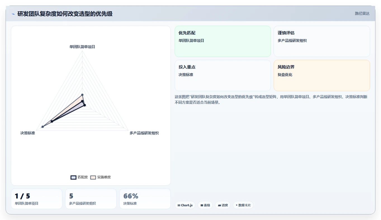Click the 1 / 5 stat card
Image resolution: width=381 pixels, height=220 pixels.
(x=37, y=199)
